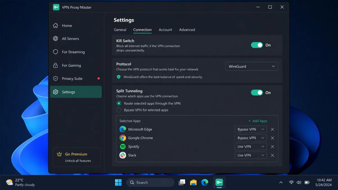Select Route selected apps through the VPN
Screen dimensions: 338x190
119,103
